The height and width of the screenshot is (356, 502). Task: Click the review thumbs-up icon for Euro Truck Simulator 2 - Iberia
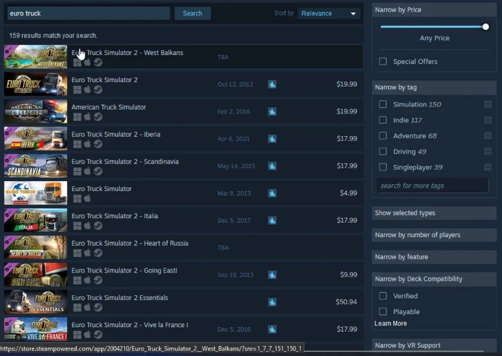pos(272,139)
